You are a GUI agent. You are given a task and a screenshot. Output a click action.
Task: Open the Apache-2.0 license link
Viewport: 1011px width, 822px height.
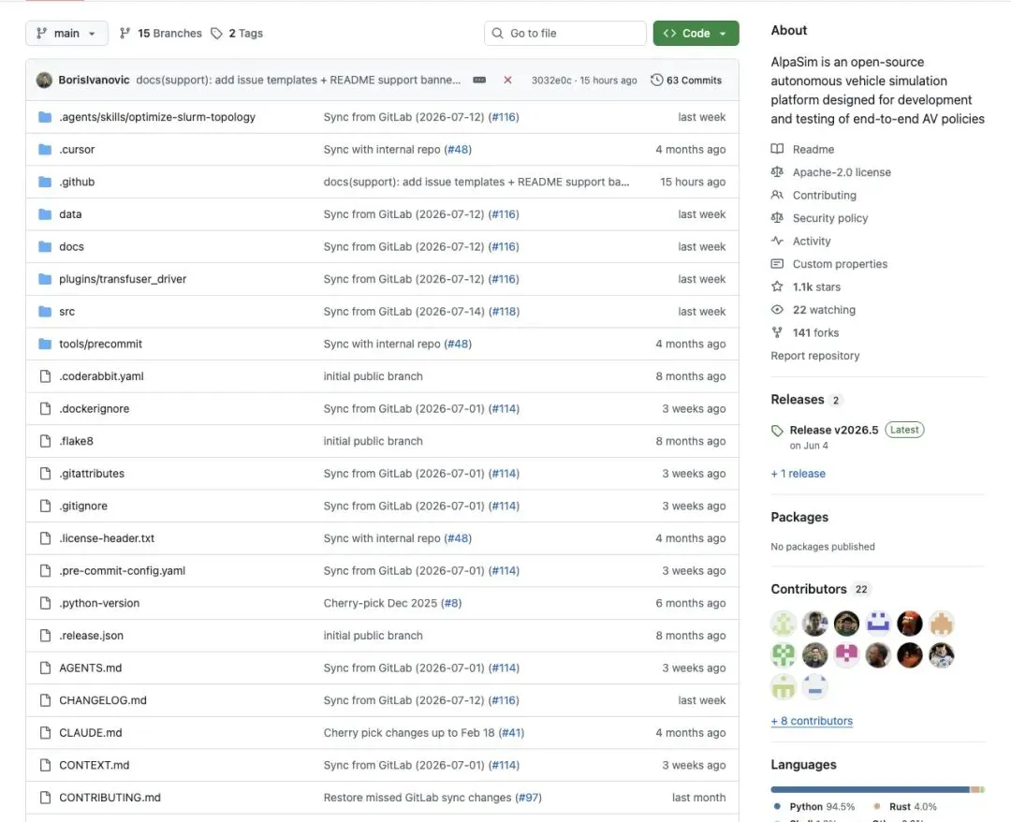pyautogui.click(x=842, y=172)
